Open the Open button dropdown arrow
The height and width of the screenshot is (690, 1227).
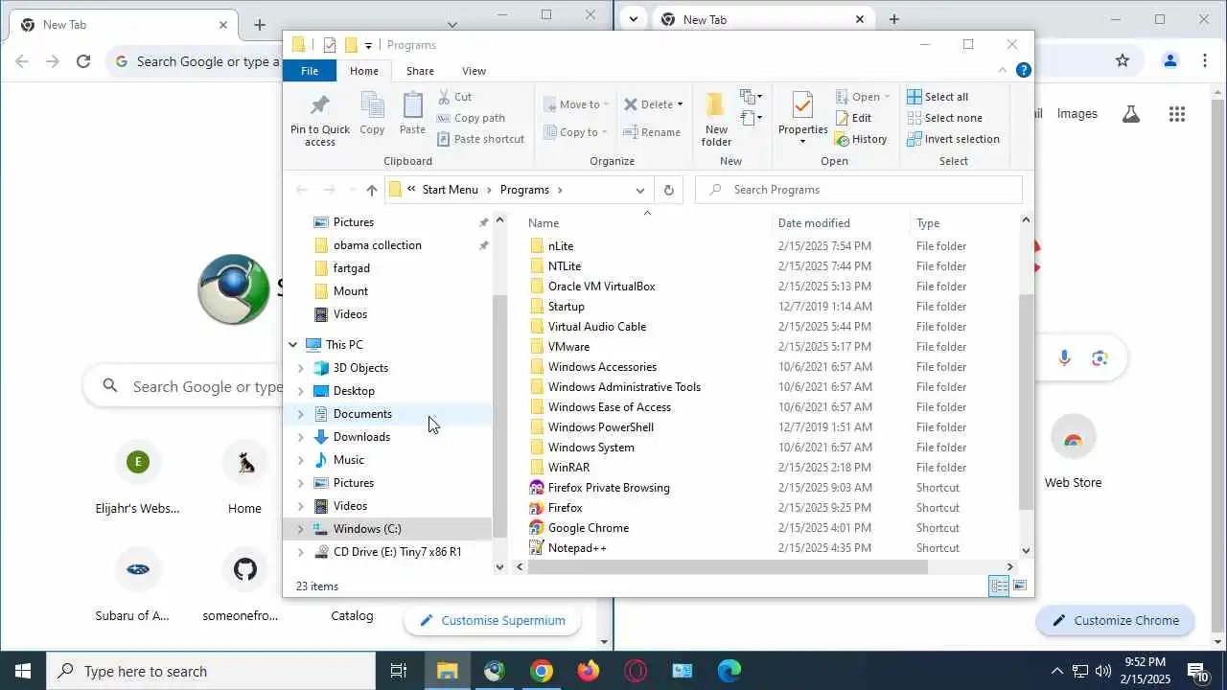[887, 97]
